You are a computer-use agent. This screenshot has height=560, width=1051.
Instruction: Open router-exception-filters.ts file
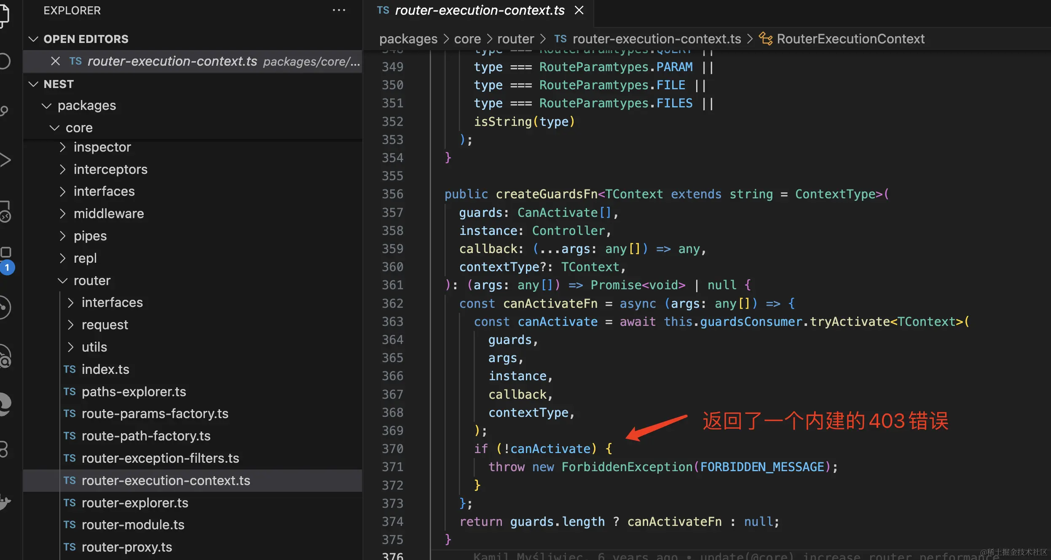click(x=160, y=459)
